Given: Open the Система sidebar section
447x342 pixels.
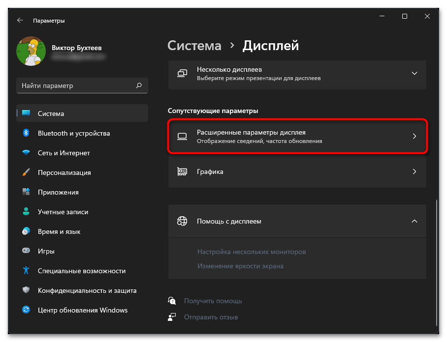Looking at the screenshot, I should tap(82, 113).
